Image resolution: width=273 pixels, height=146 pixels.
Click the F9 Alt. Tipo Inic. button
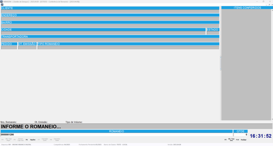(x=230, y=140)
